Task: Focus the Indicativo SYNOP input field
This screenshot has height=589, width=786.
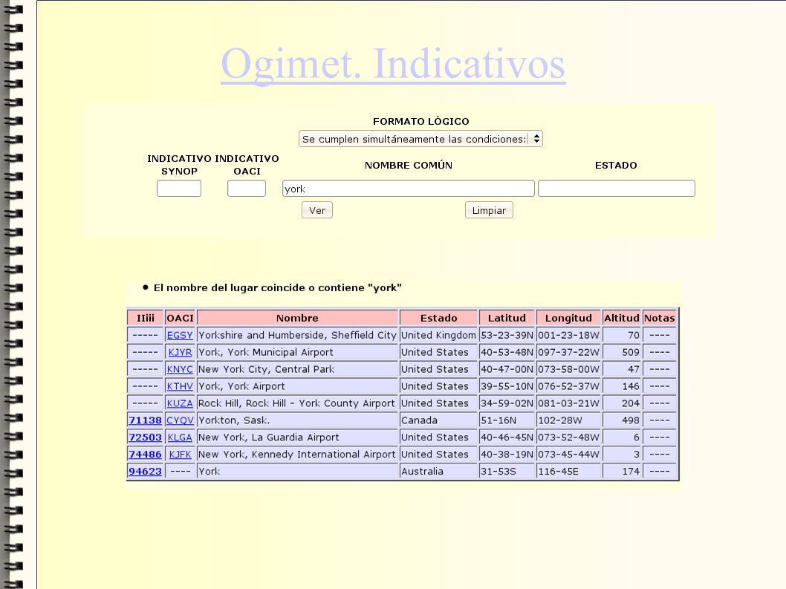Action: pyautogui.click(x=179, y=189)
